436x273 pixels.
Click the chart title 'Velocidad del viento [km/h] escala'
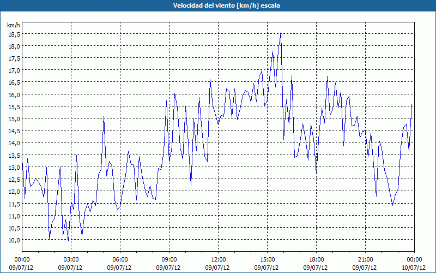coord(226,5)
